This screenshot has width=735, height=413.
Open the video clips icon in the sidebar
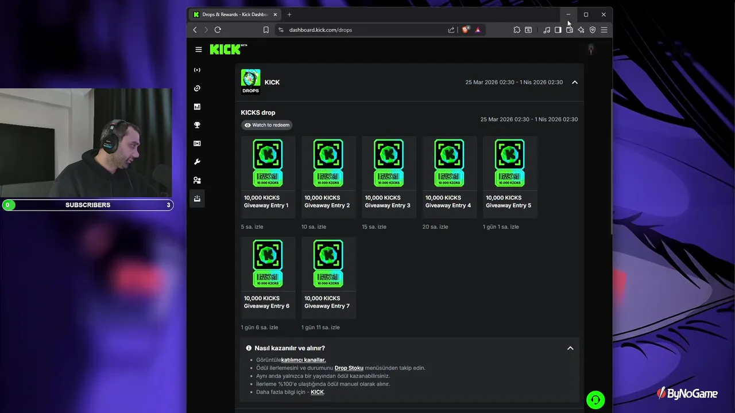197,143
